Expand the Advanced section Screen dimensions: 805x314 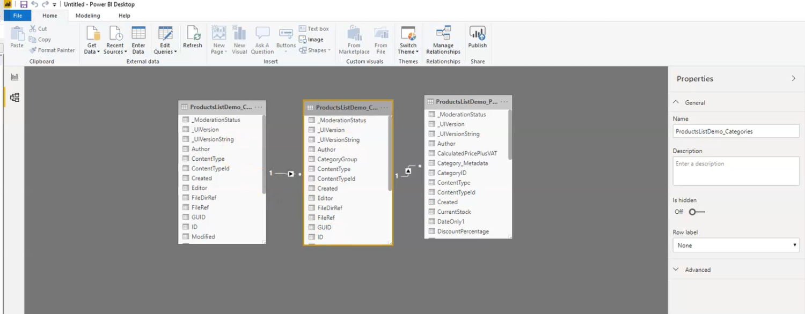click(697, 270)
